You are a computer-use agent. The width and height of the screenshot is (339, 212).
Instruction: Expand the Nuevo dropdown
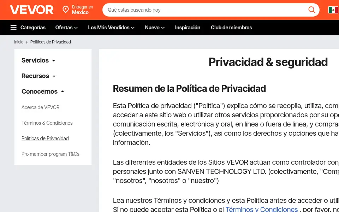[155, 28]
